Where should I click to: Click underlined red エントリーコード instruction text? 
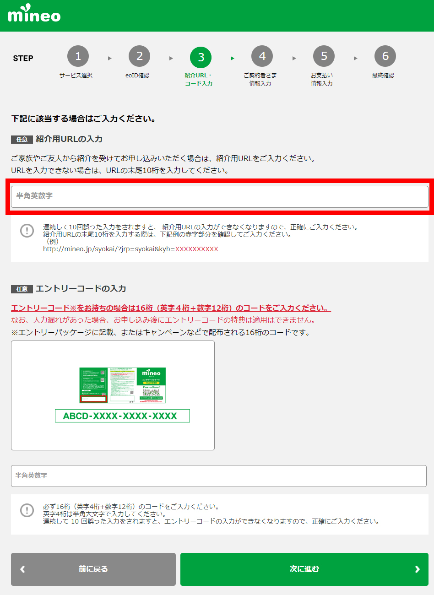pyautogui.click(x=170, y=308)
